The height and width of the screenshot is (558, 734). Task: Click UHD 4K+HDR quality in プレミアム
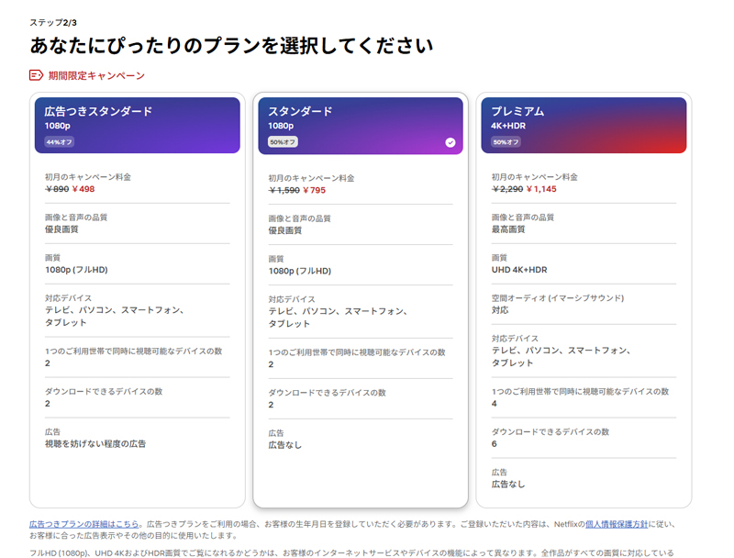point(518,271)
